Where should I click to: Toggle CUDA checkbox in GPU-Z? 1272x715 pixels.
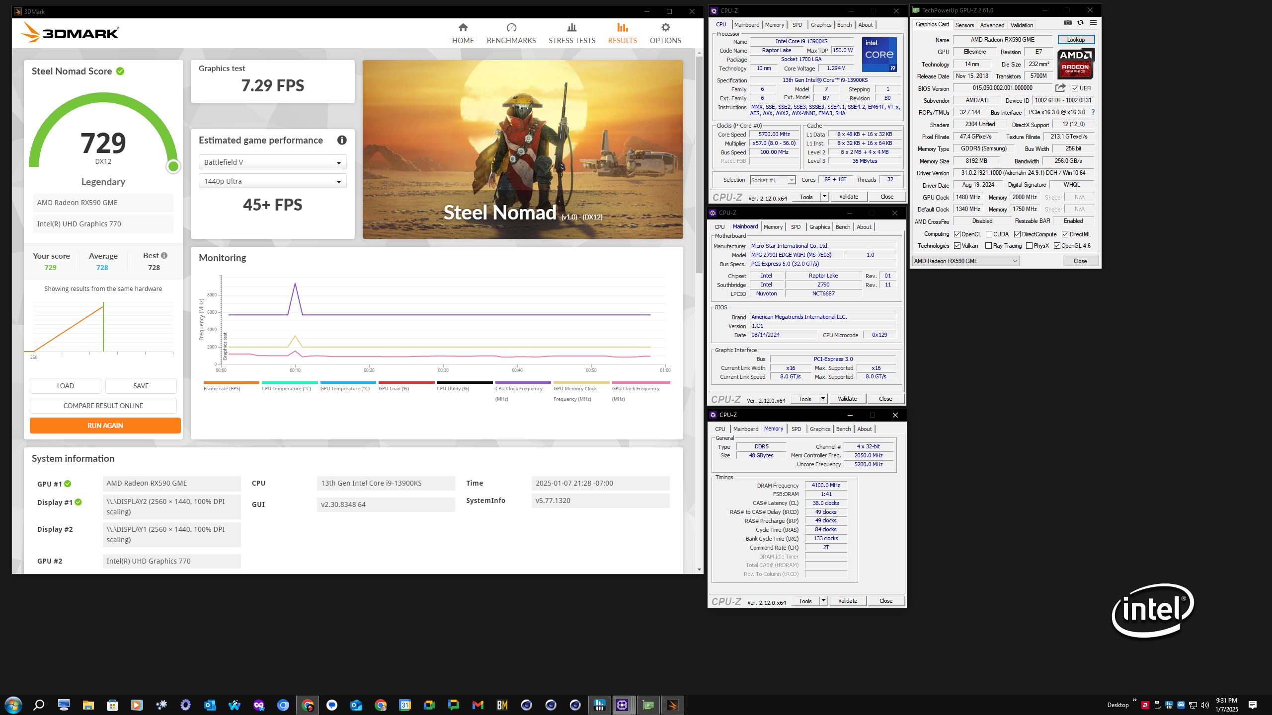[989, 234]
